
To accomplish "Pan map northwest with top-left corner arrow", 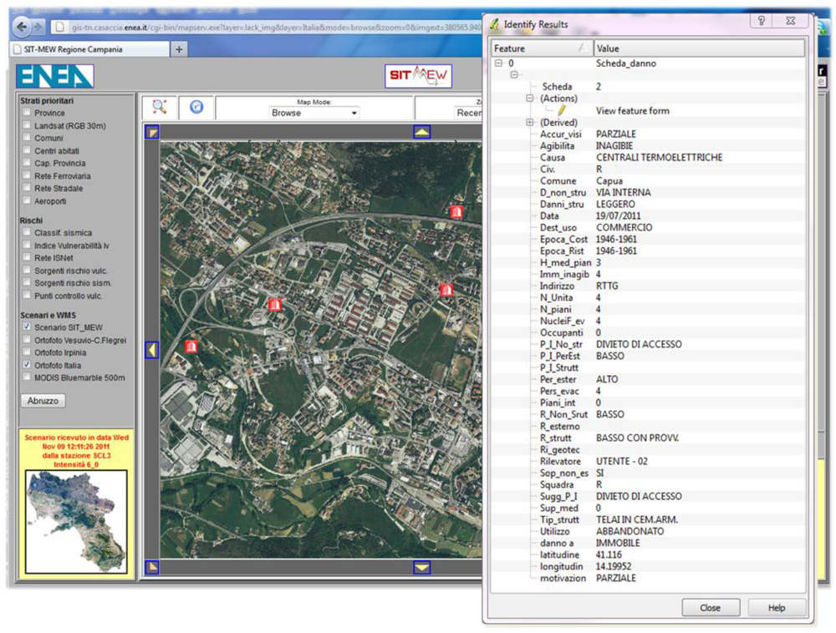I will click(x=151, y=132).
